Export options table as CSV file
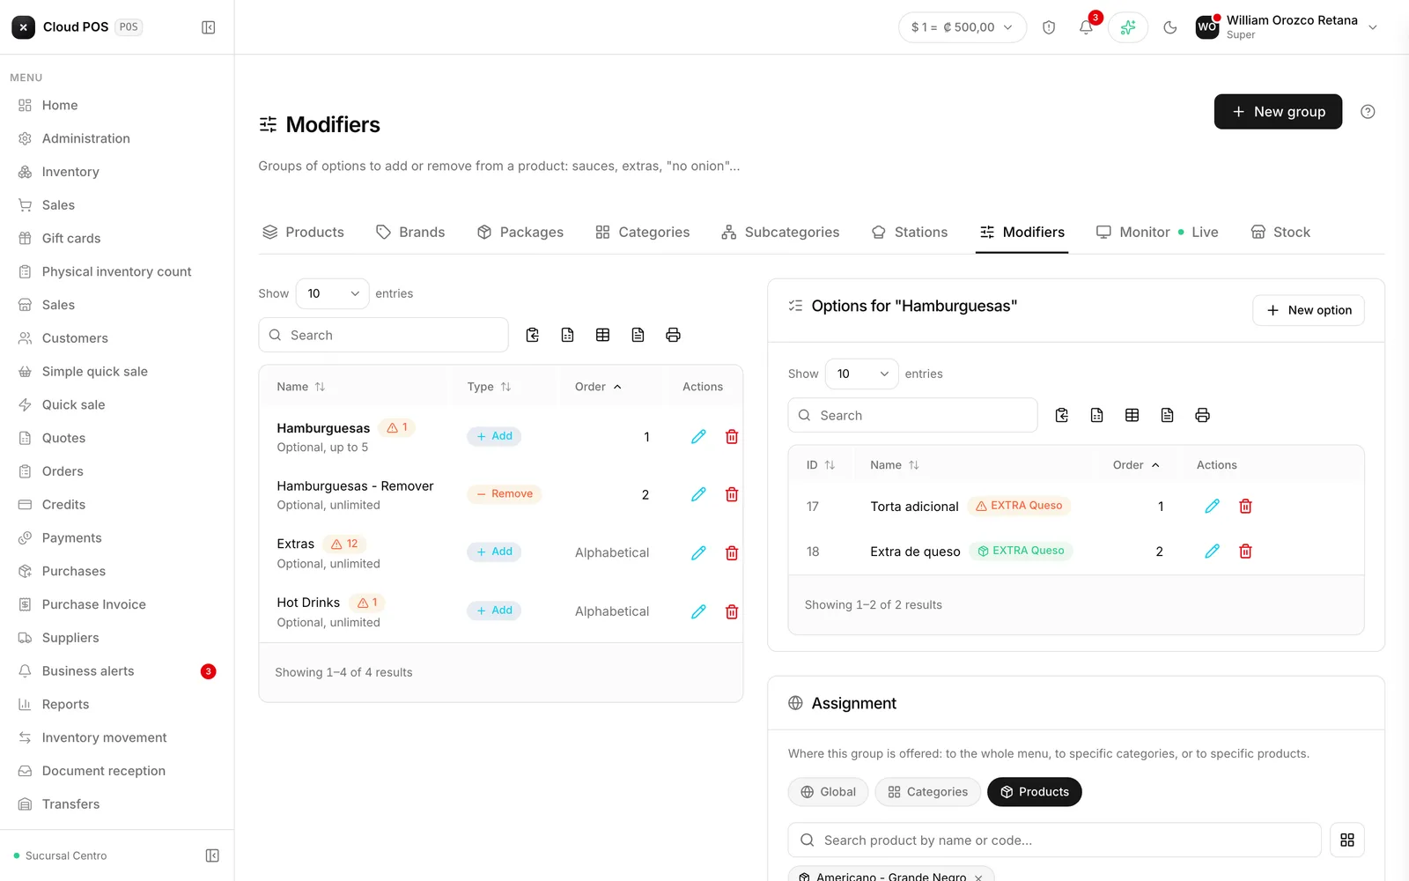Image resolution: width=1409 pixels, height=881 pixels. tap(1096, 415)
